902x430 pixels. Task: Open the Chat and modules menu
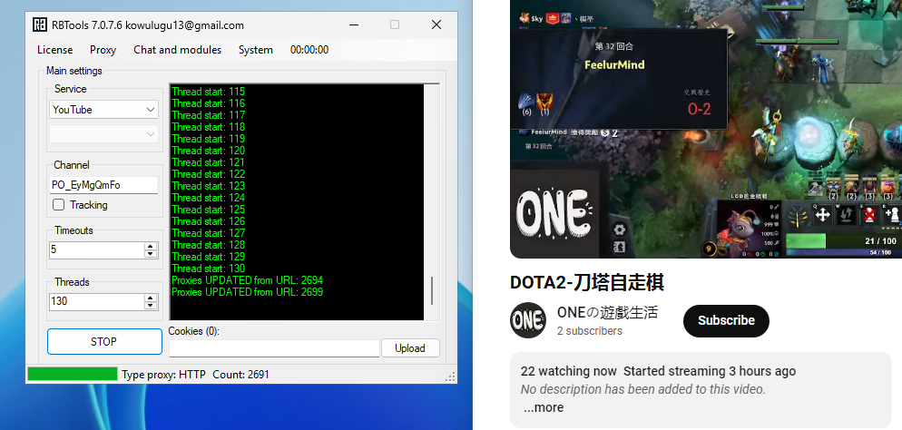177,50
